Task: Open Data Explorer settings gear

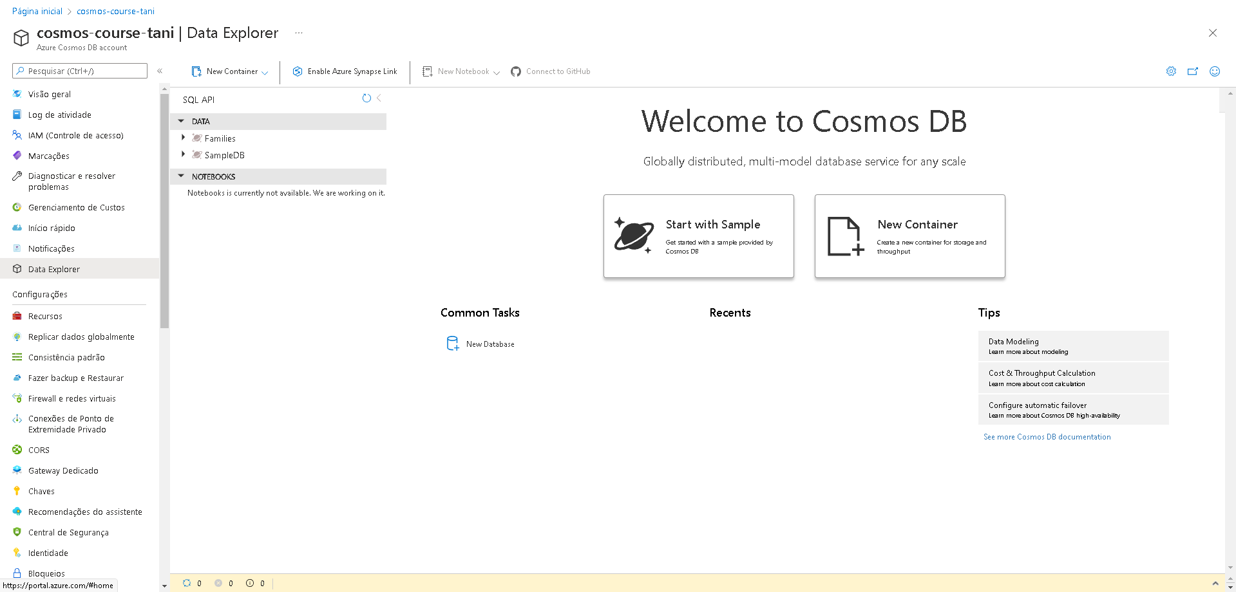Action: [1171, 71]
